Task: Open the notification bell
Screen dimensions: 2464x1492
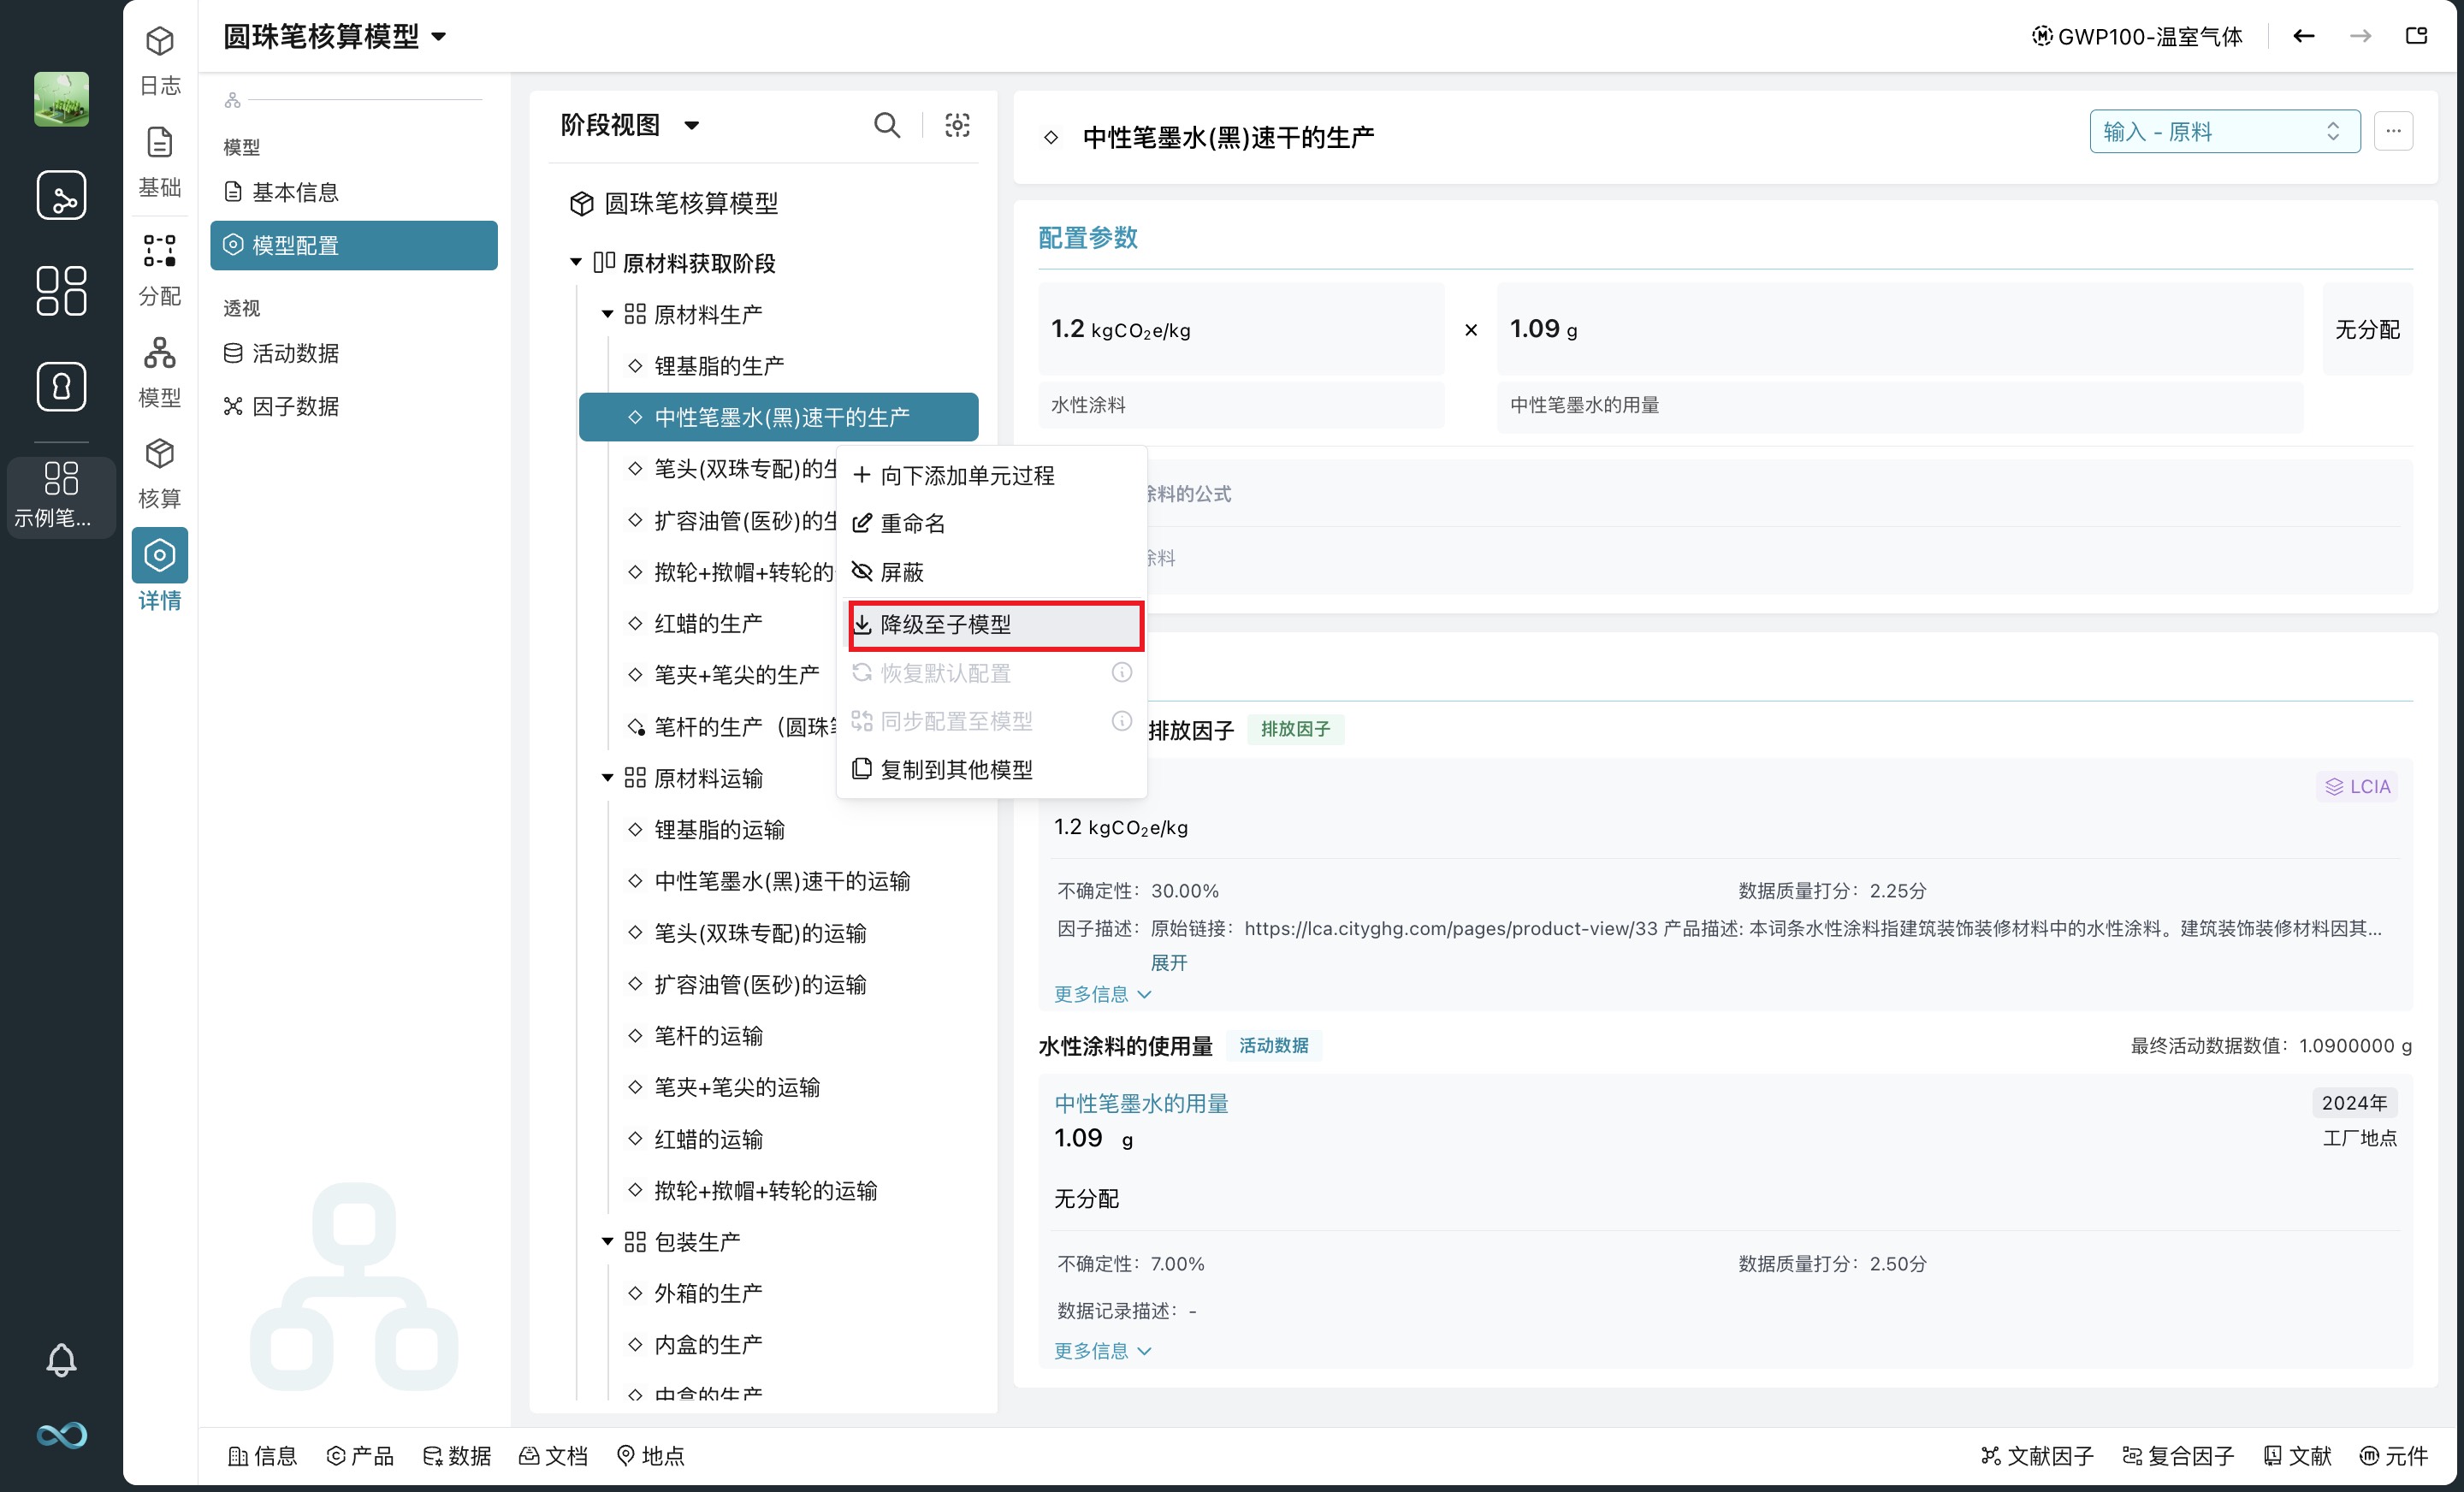Action: tap(61, 1359)
